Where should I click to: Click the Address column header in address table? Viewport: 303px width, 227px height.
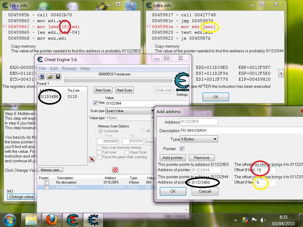pyautogui.click(x=115, y=178)
